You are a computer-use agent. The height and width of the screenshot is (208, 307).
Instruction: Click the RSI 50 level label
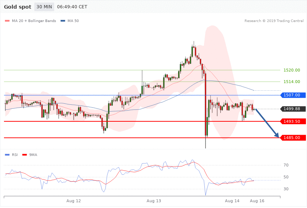286,177
